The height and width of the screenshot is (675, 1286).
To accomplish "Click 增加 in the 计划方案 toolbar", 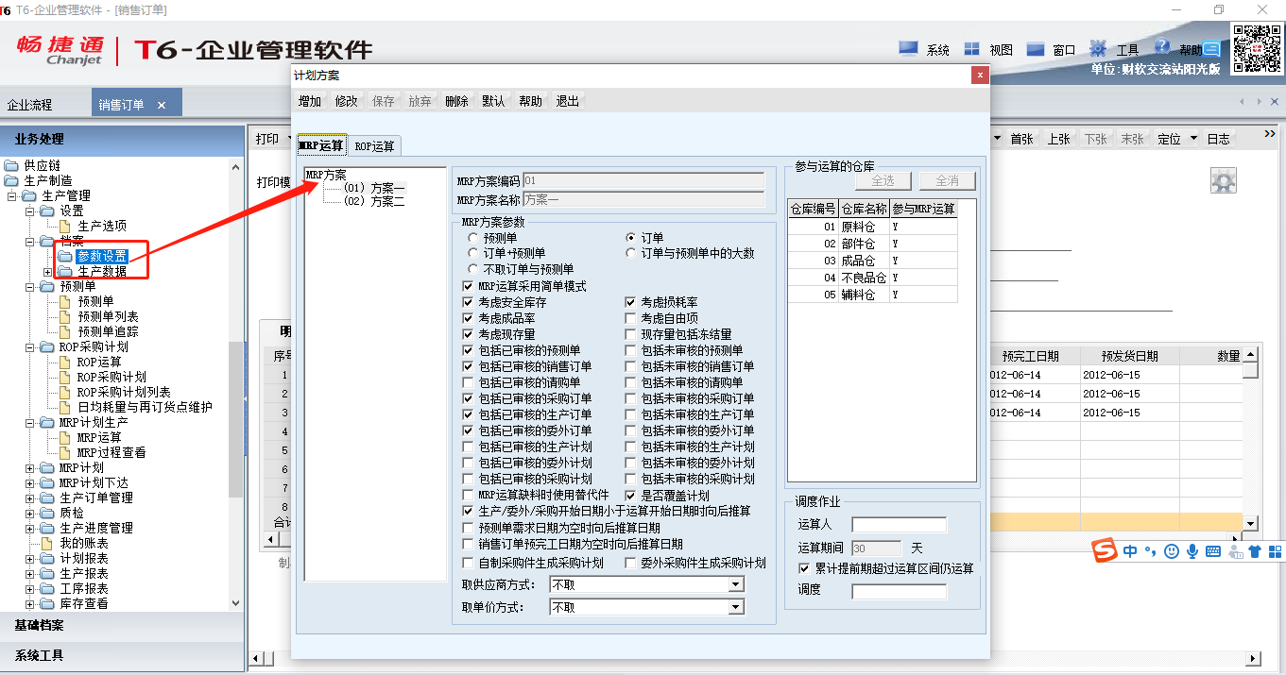I will (x=310, y=102).
